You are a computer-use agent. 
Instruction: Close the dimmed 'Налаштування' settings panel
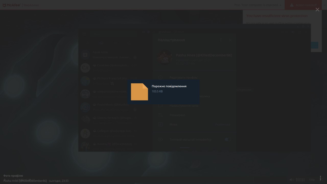[x=230, y=40]
